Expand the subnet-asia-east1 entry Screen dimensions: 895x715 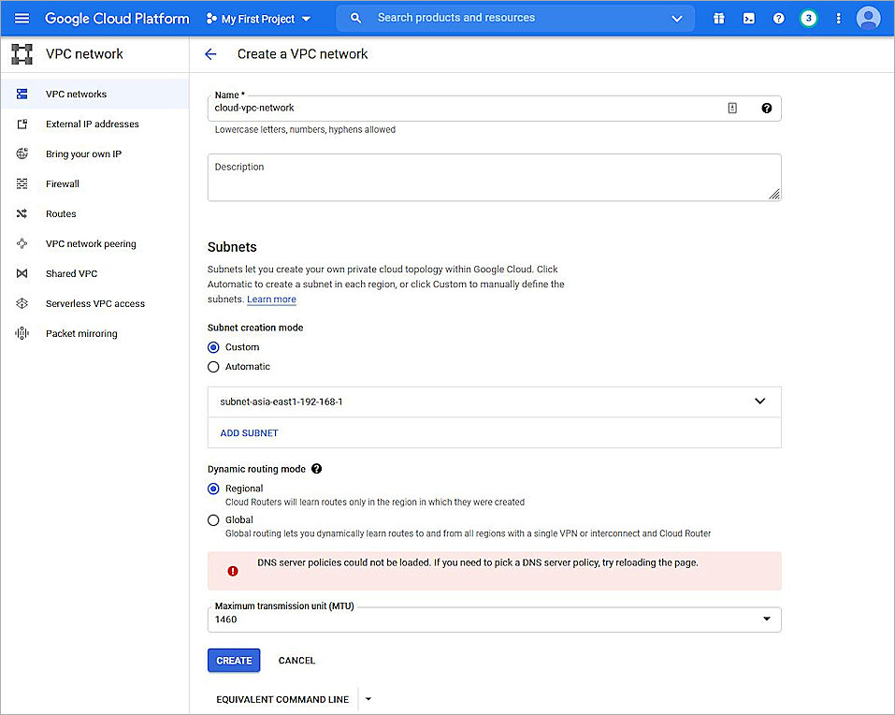759,401
